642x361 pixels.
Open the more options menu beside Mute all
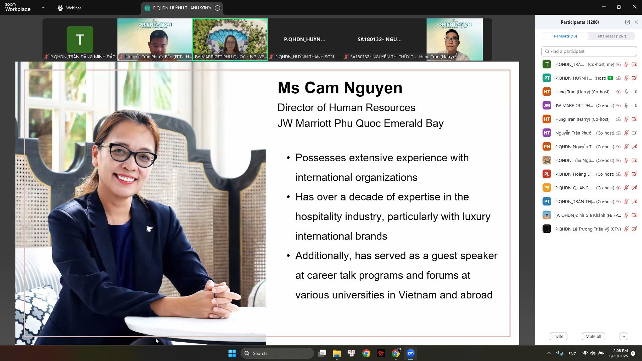click(623, 336)
